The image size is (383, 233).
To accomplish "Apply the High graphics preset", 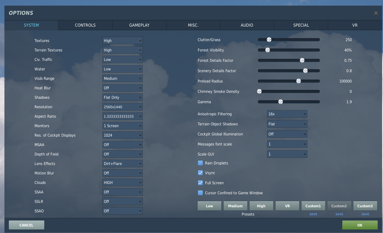I will click(x=261, y=206).
